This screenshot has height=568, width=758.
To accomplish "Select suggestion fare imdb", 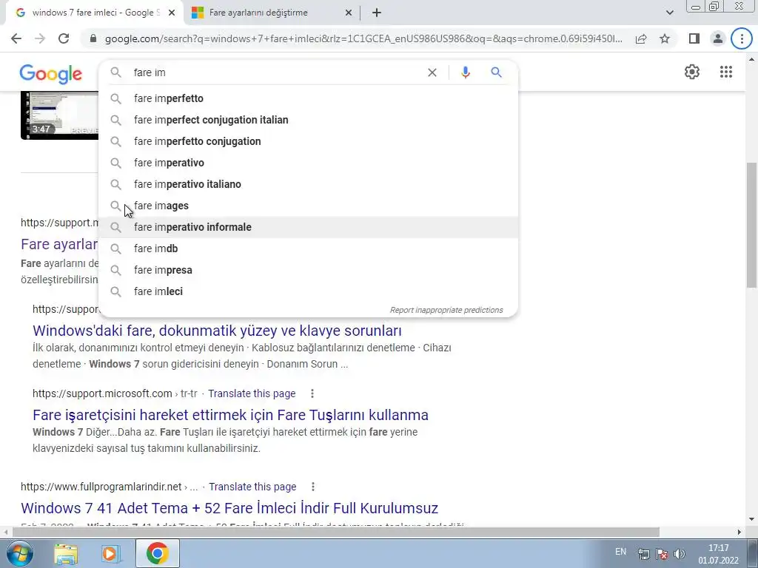I will [x=309, y=248].
